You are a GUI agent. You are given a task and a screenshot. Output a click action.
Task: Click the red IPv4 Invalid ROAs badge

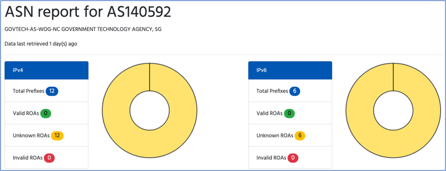[49, 158]
